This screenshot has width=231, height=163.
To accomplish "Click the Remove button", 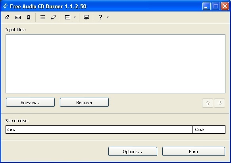I will point(84,102).
